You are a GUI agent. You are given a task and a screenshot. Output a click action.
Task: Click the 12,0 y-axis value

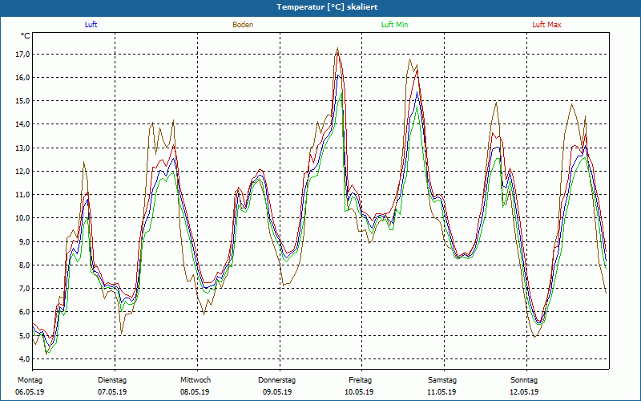point(22,172)
